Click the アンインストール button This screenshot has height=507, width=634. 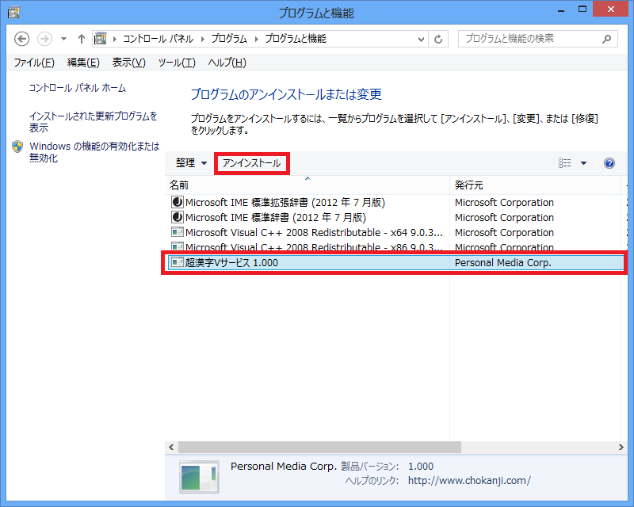point(251,163)
